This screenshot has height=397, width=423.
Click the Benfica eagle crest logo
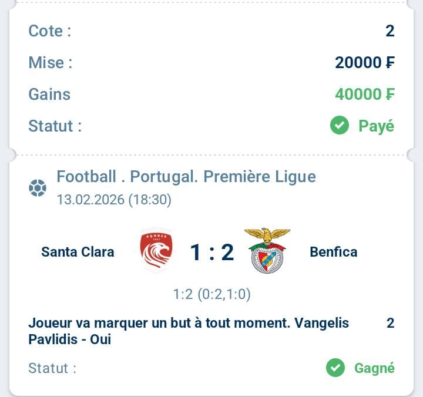267,251
